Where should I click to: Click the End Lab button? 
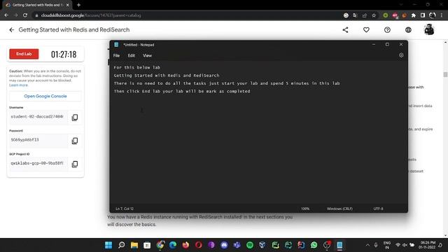(24, 54)
